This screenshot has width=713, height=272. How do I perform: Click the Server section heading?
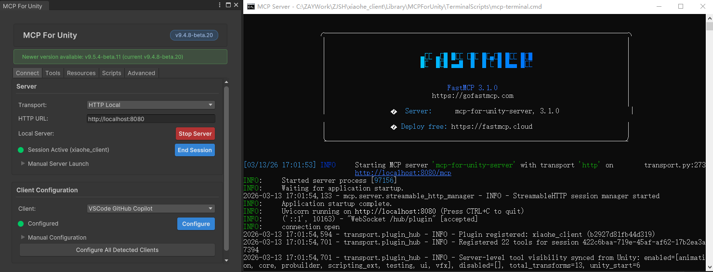26,86
